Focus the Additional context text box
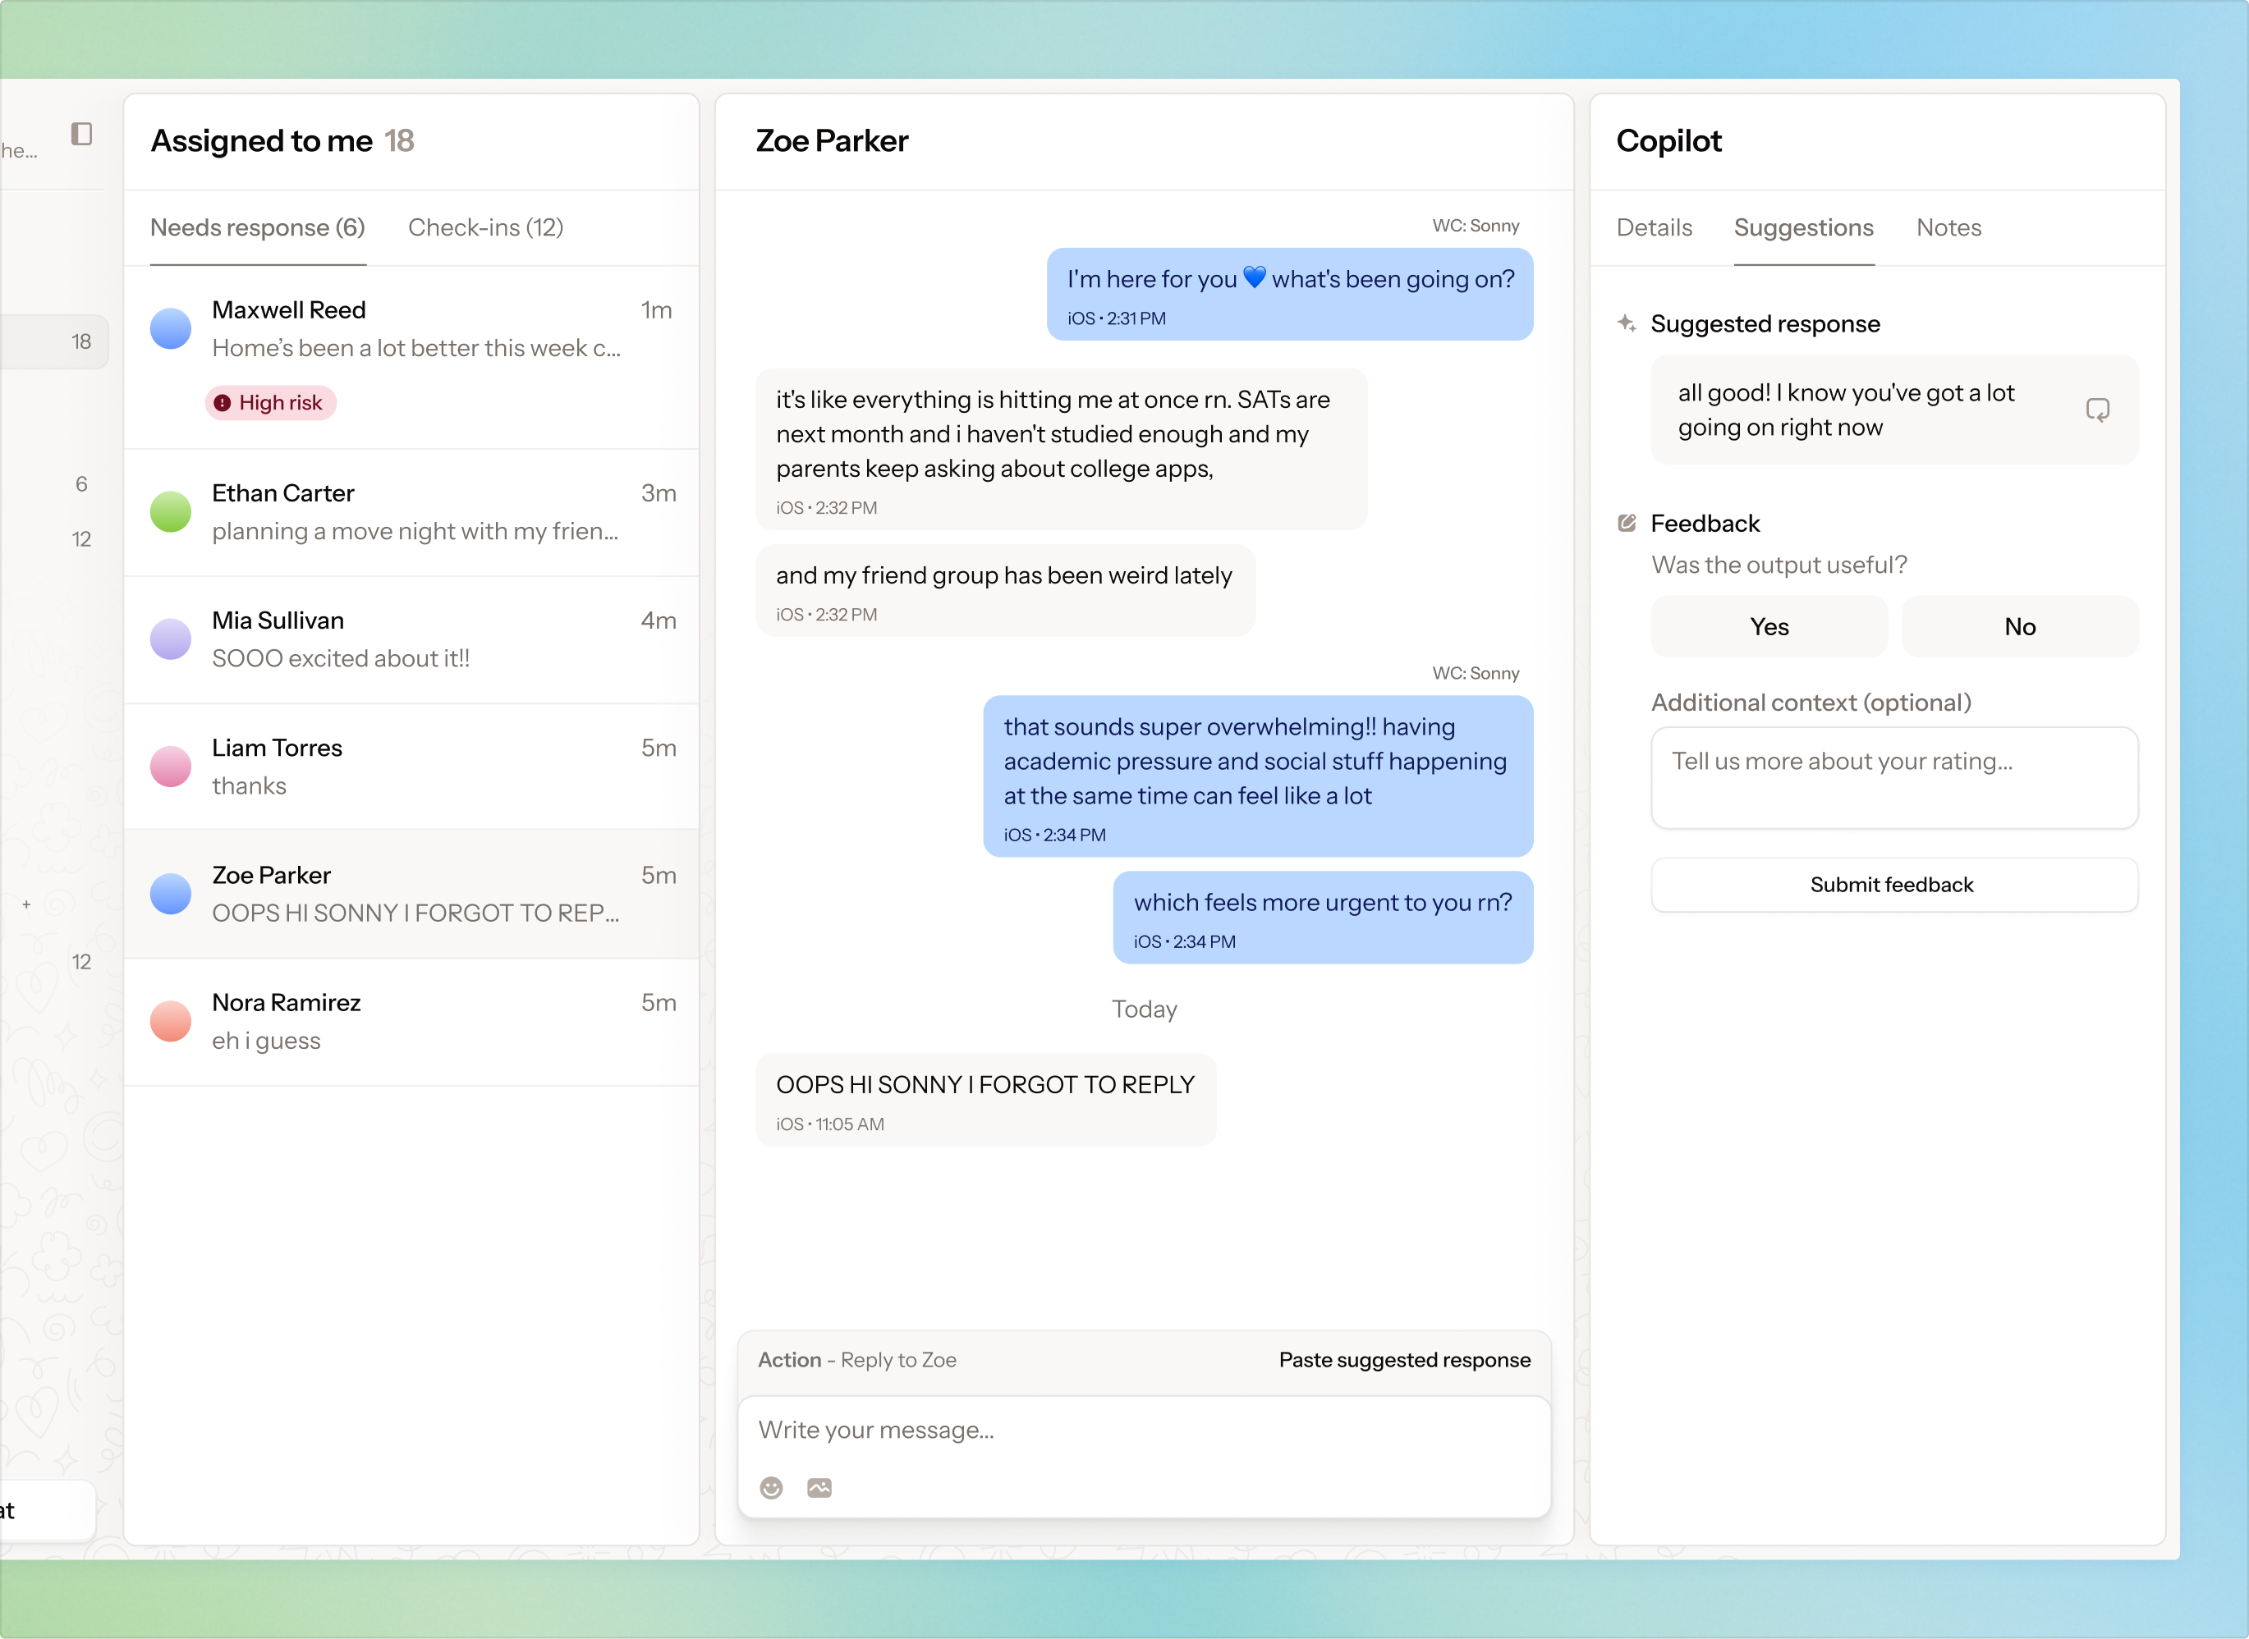Viewport: 2249px width, 1639px height. (x=1893, y=778)
